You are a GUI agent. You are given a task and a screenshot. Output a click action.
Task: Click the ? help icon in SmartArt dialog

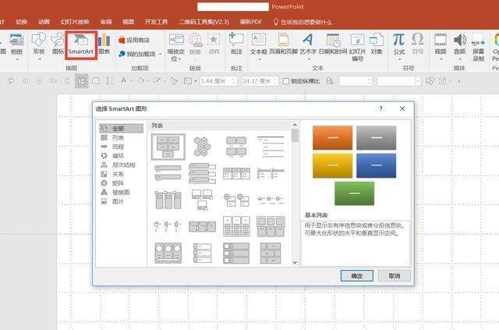coord(380,108)
